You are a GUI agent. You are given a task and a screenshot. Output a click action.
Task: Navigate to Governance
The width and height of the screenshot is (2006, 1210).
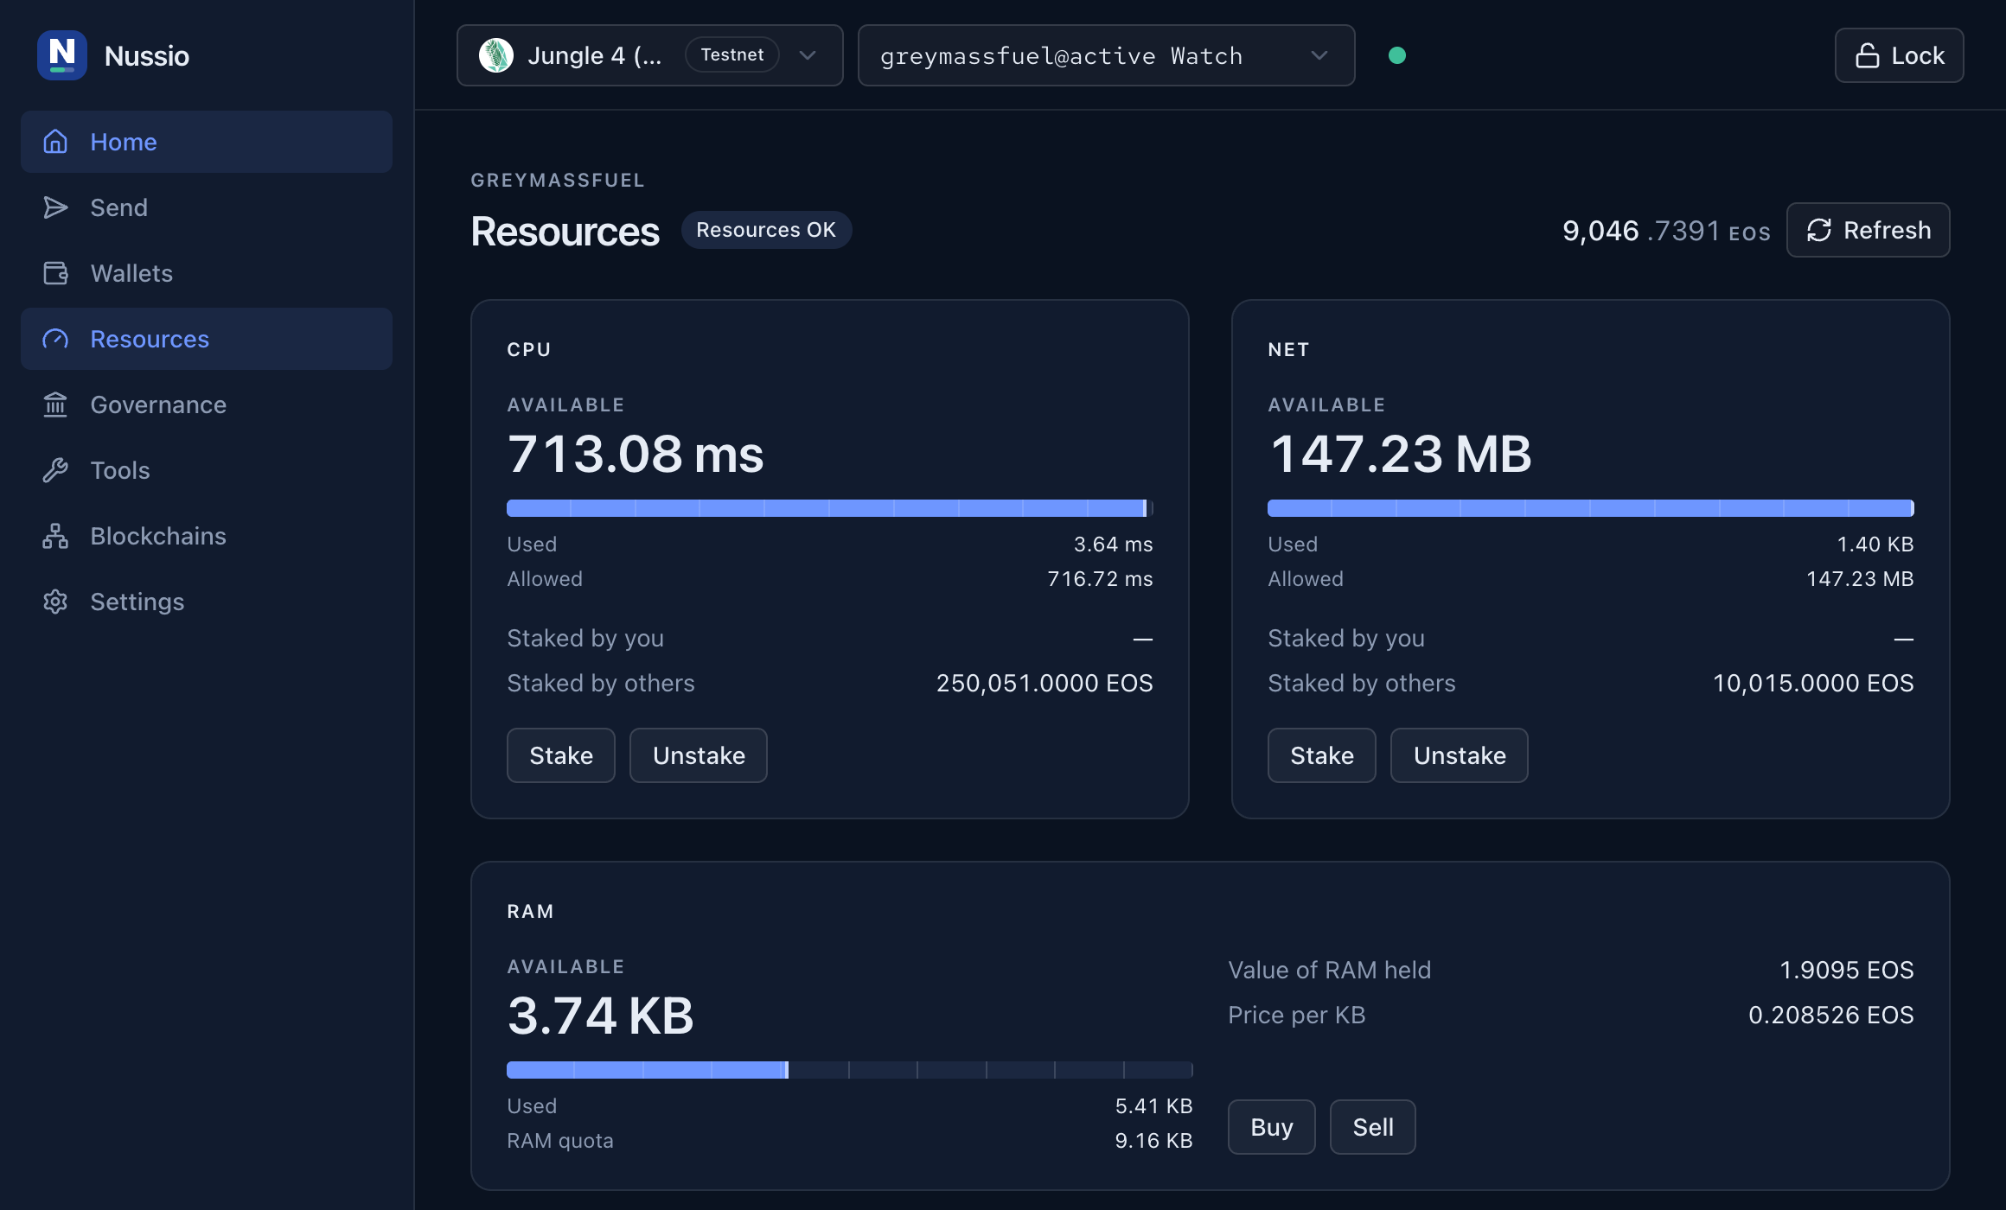click(207, 404)
